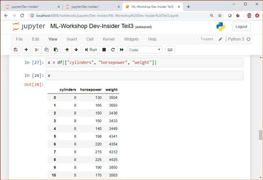This screenshot has width=263, height=180.
Task: Click the pencil edit mode icon
Action: (220, 39)
